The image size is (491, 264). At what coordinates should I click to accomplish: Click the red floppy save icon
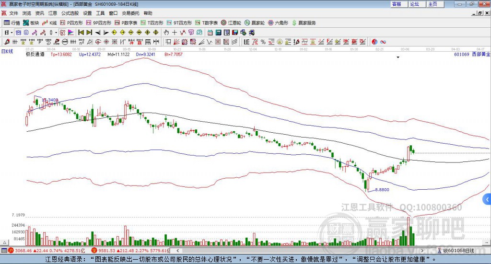tap(235, 33)
